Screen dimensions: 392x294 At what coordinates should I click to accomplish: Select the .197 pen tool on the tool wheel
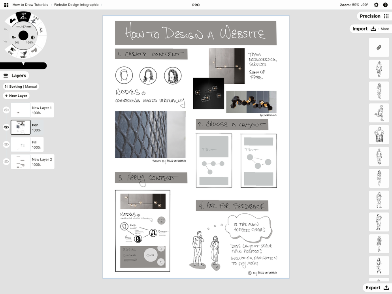tap(23, 17)
